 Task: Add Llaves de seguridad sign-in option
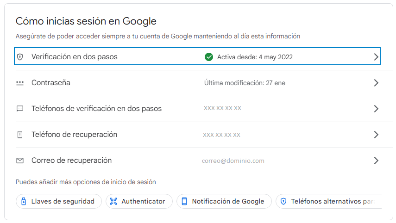point(59,201)
